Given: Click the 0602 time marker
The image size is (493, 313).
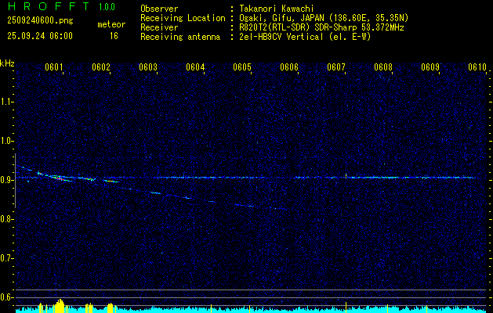Looking at the screenshot, I should click(x=101, y=67).
